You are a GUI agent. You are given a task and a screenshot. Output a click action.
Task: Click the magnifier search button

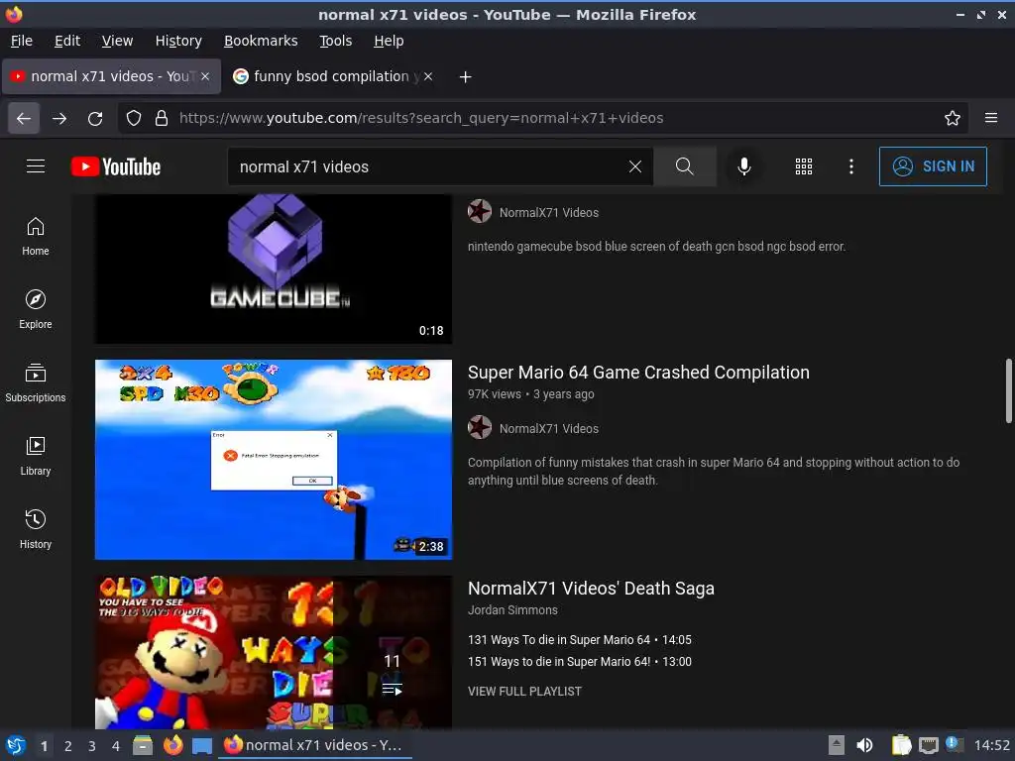(685, 166)
